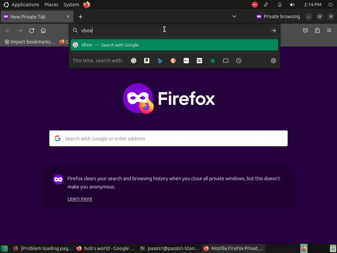This screenshot has height=253, width=337.
Task: Click the Go arrow in address bar
Action: pos(273,31)
